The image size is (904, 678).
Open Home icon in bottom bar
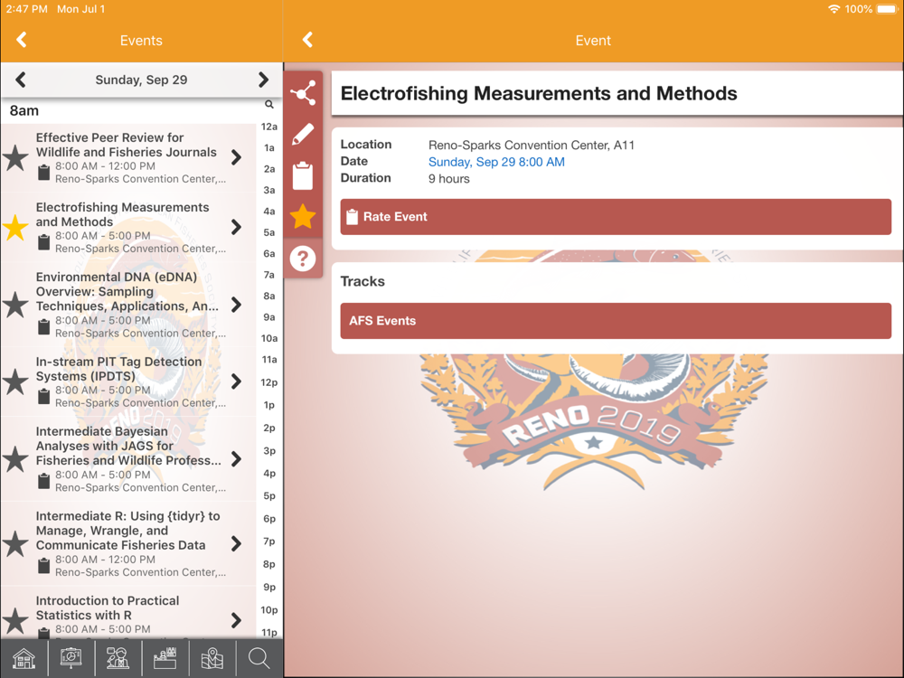pos(24,658)
